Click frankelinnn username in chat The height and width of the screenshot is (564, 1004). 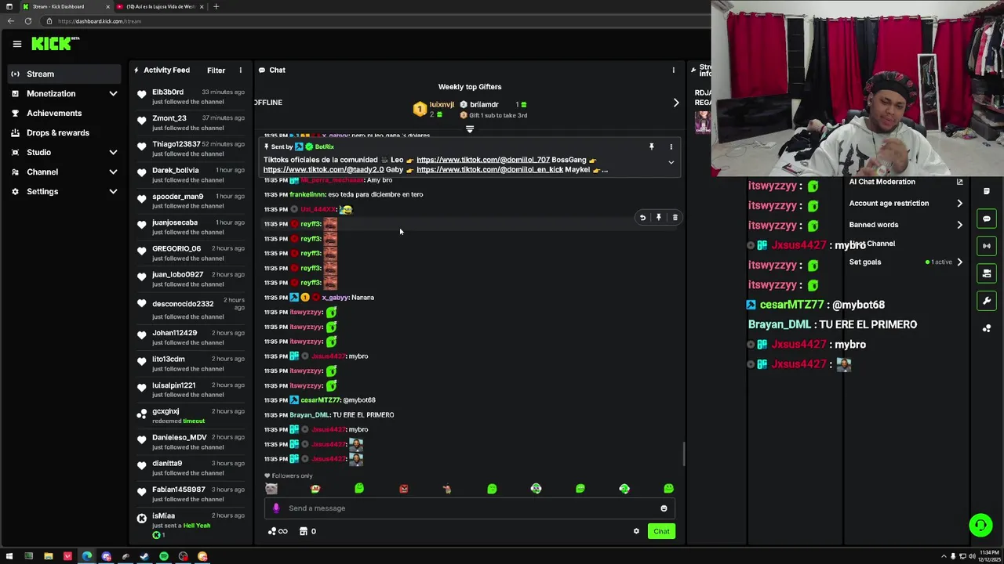(x=307, y=194)
